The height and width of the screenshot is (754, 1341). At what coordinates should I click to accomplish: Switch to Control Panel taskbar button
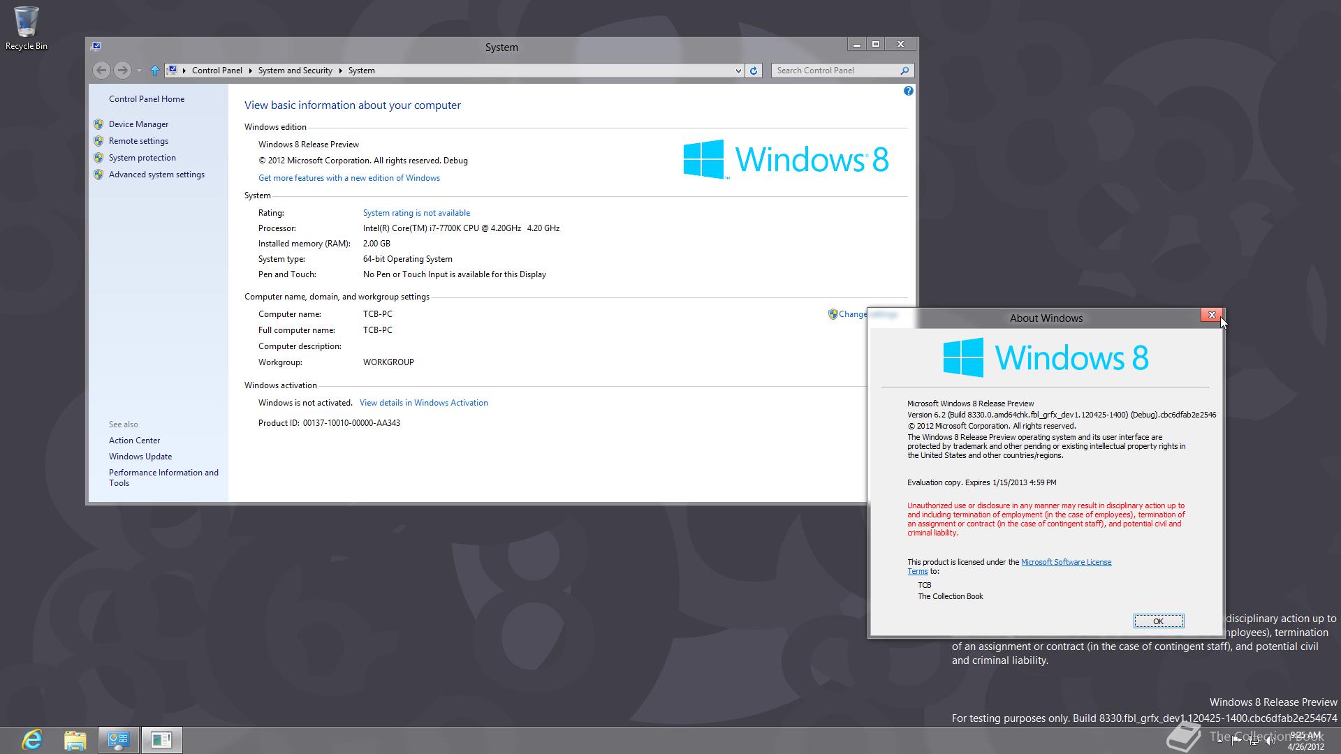coord(118,740)
